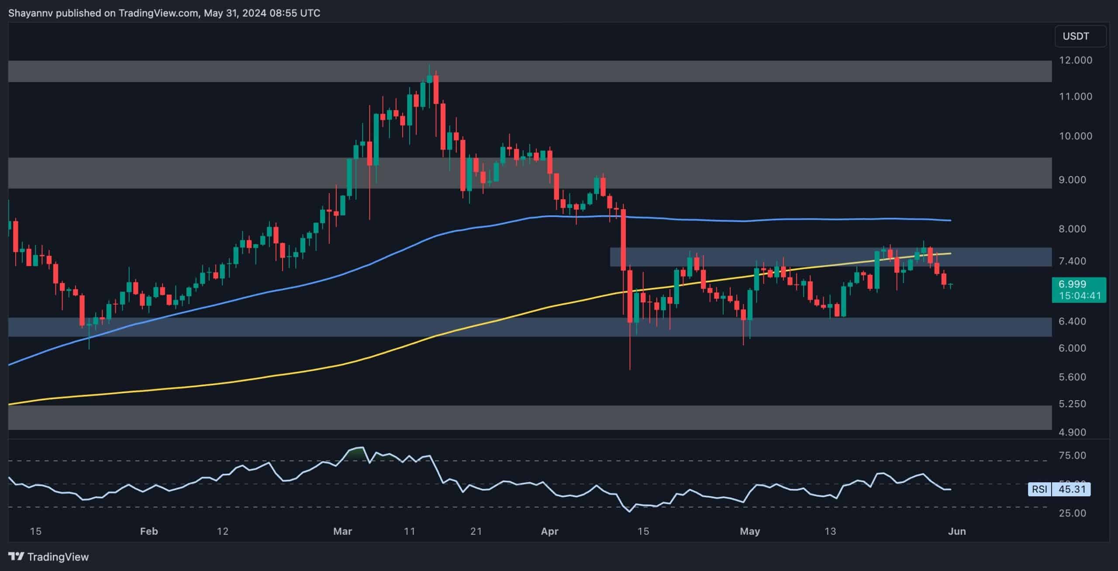Select the Mar date axis label
This screenshot has height=571, width=1118.
tap(342, 531)
